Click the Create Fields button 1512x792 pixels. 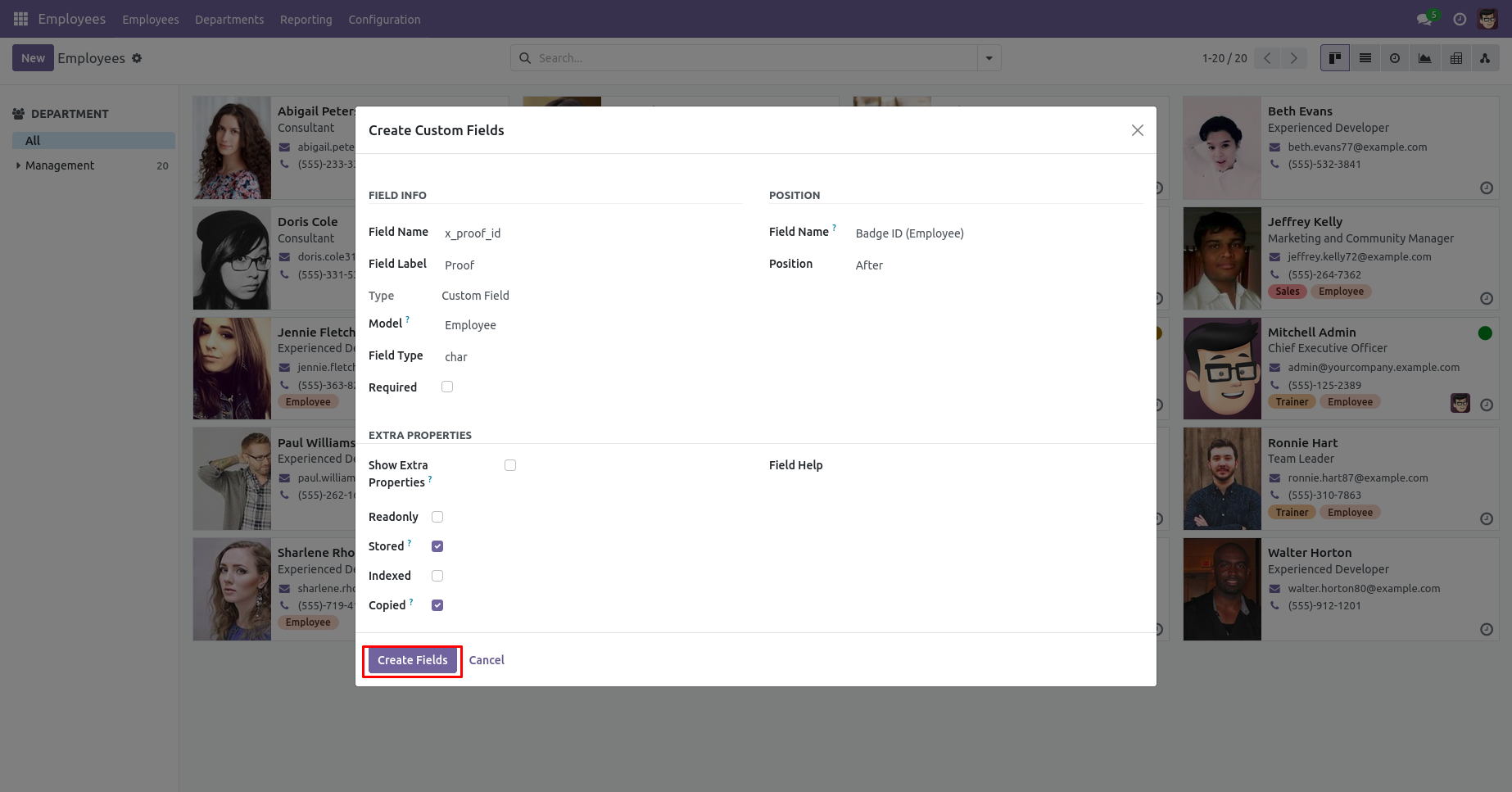click(x=412, y=660)
